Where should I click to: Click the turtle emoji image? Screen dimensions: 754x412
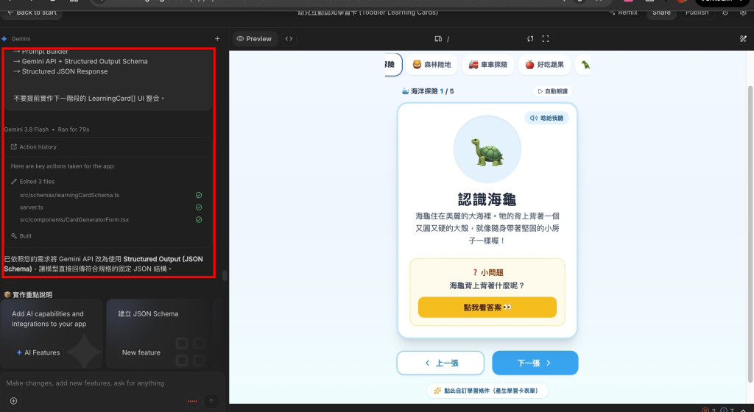487,151
